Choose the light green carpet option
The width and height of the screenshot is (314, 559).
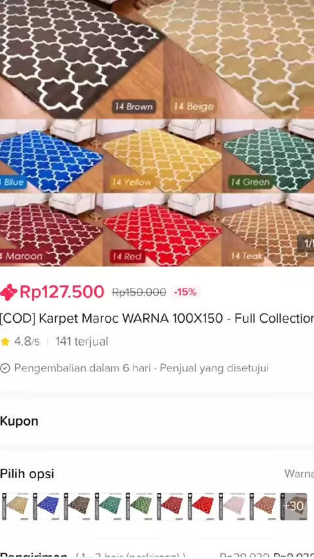tap(139, 506)
